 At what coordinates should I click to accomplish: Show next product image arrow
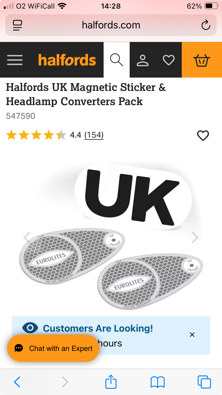pyautogui.click(x=195, y=237)
